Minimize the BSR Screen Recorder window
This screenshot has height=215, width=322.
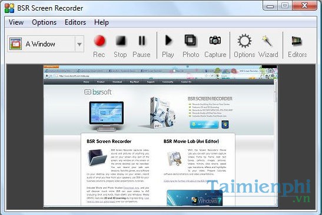[270, 6]
